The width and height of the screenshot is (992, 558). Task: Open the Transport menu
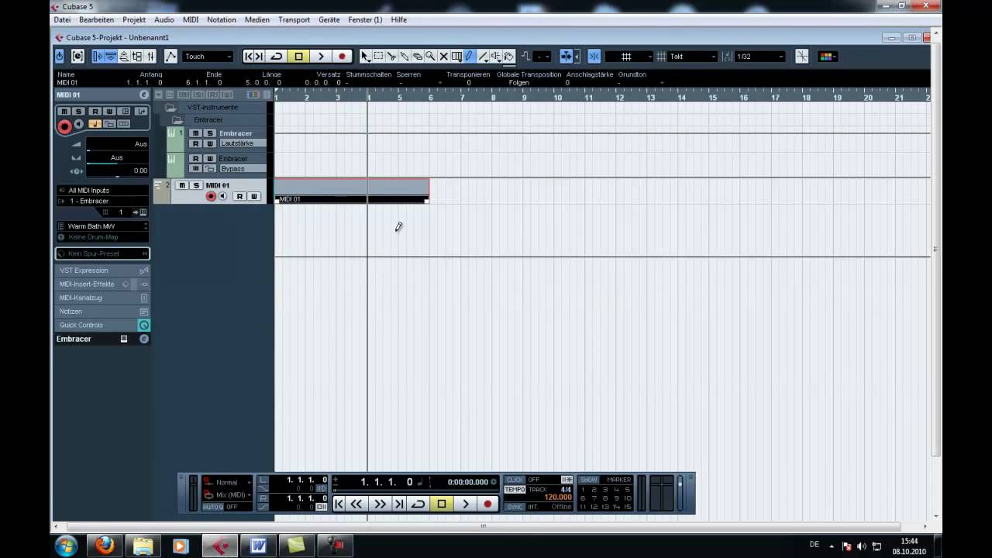click(x=294, y=19)
